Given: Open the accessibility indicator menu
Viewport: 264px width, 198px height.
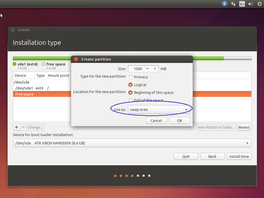Looking at the screenshot, I should point(224,4).
